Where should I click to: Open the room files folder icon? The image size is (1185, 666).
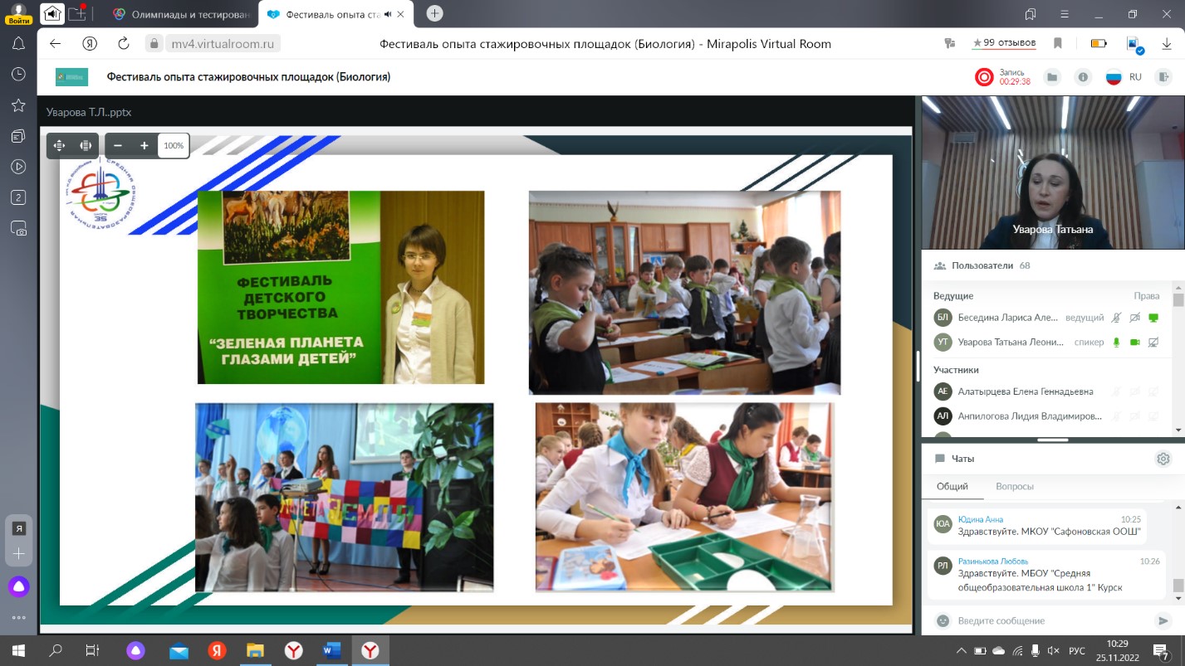pyautogui.click(x=1052, y=77)
